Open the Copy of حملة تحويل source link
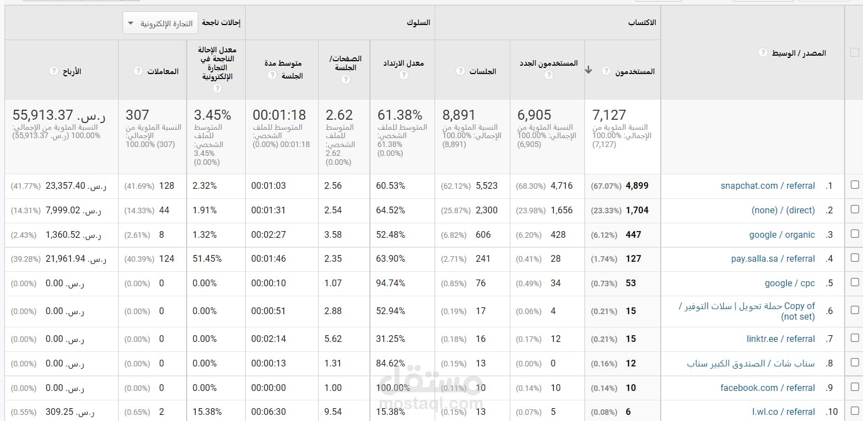This screenshot has width=863, height=421. [x=747, y=311]
